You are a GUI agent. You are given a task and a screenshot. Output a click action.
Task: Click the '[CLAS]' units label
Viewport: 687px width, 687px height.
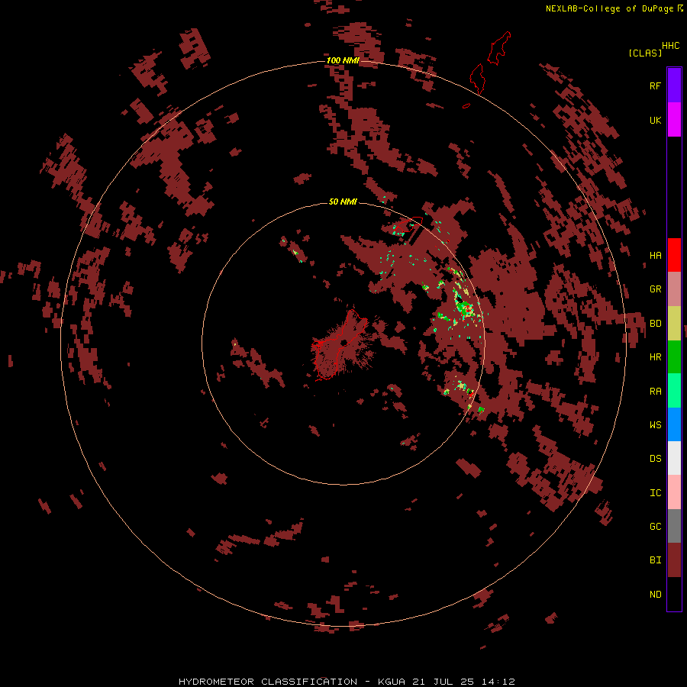click(645, 53)
